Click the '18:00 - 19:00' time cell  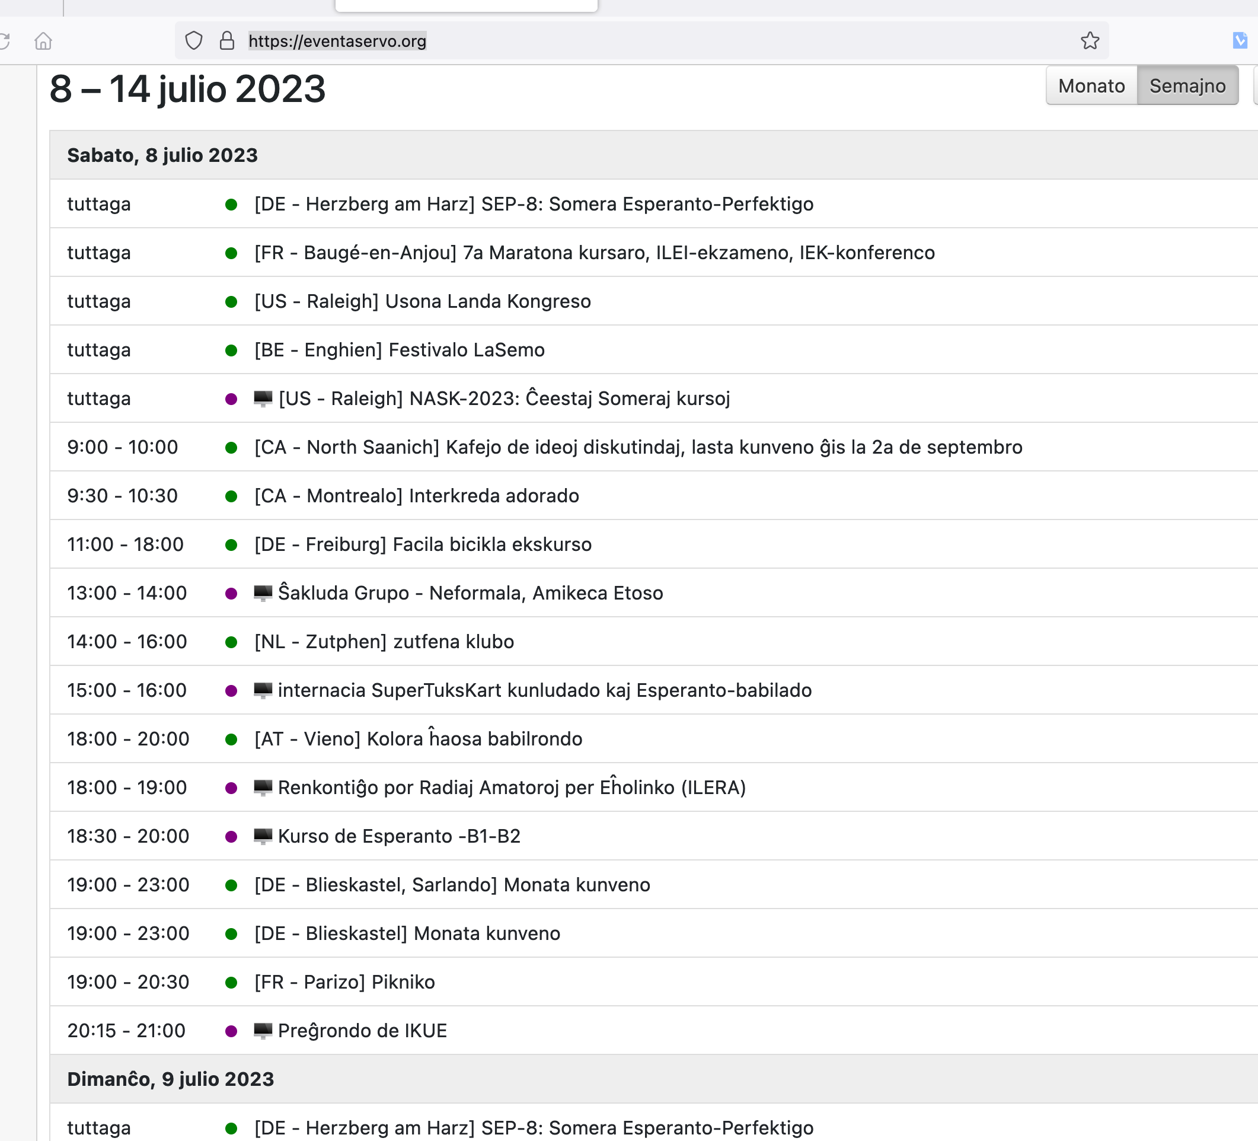[127, 788]
